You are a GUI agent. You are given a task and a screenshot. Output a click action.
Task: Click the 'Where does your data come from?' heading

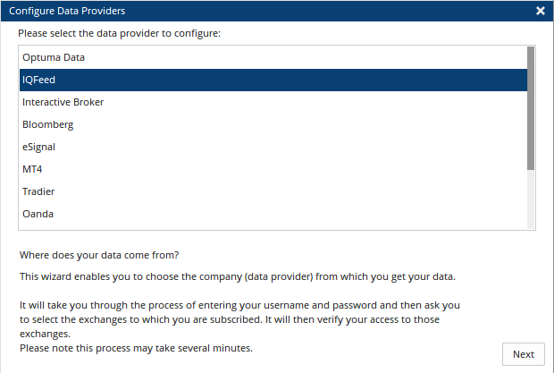pyautogui.click(x=99, y=255)
